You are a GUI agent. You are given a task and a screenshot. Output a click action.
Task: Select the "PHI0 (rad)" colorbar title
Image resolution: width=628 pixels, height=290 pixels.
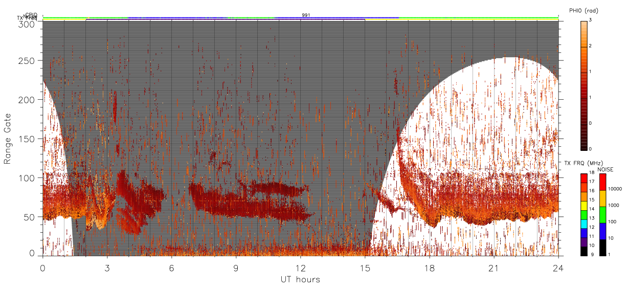584,10
